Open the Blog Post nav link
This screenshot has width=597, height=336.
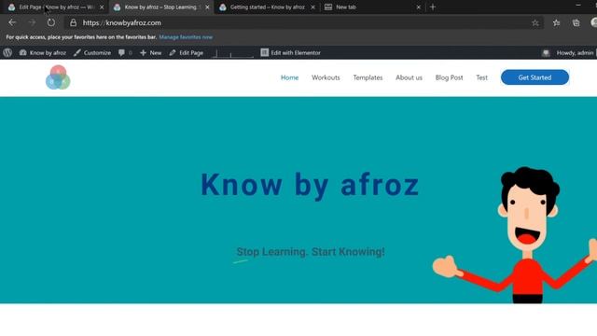(x=449, y=77)
